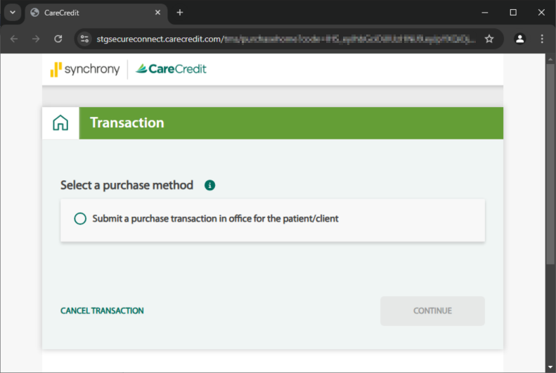
Task: Open Chrome's three-dot menu
Action: (x=542, y=39)
